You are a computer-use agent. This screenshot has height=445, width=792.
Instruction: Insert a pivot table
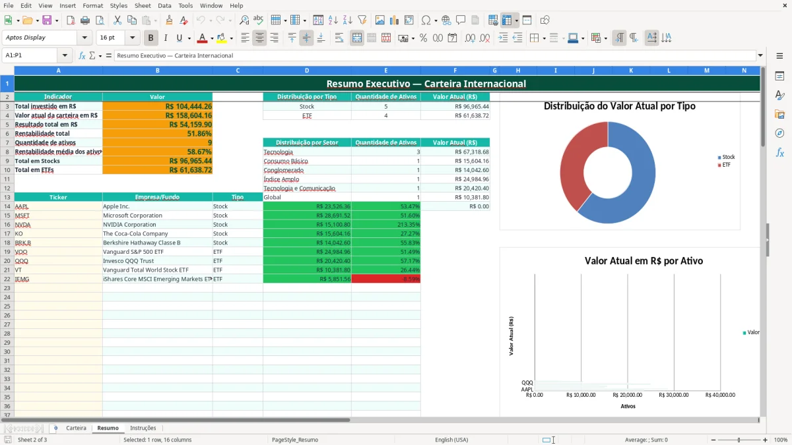click(409, 20)
